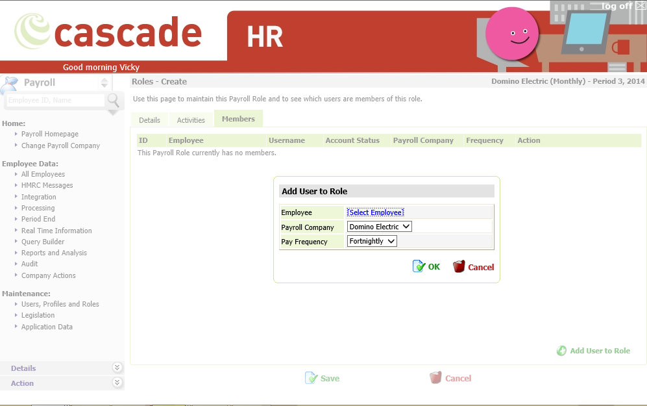This screenshot has width=647, height=406.
Task: Open Period End
Action: point(38,219)
